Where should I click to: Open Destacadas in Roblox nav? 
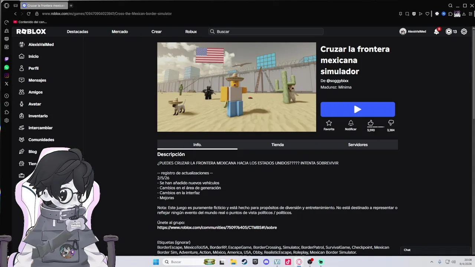[x=78, y=32]
